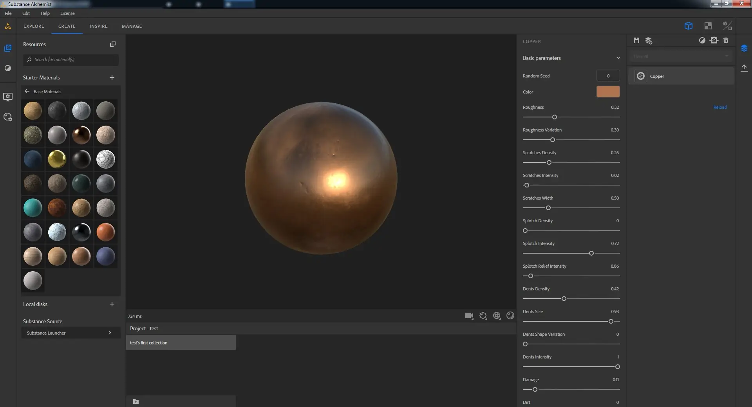
Task: Open camera options in viewport
Action: 469,316
